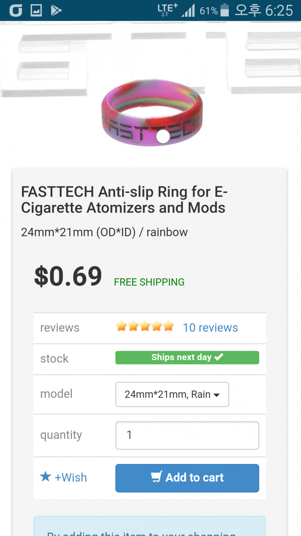
Task: Tap the Google G icon in status bar
Action: 15,10
